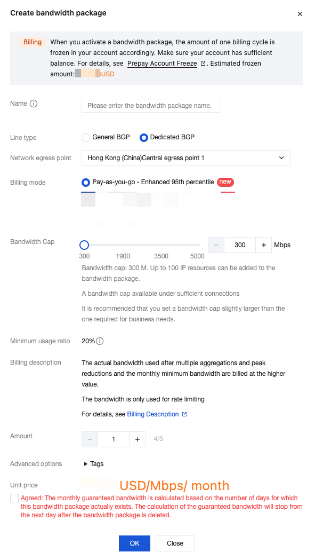Decrease Amount with the minus button
This screenshot has height=560, width=315.
point(90,439)
